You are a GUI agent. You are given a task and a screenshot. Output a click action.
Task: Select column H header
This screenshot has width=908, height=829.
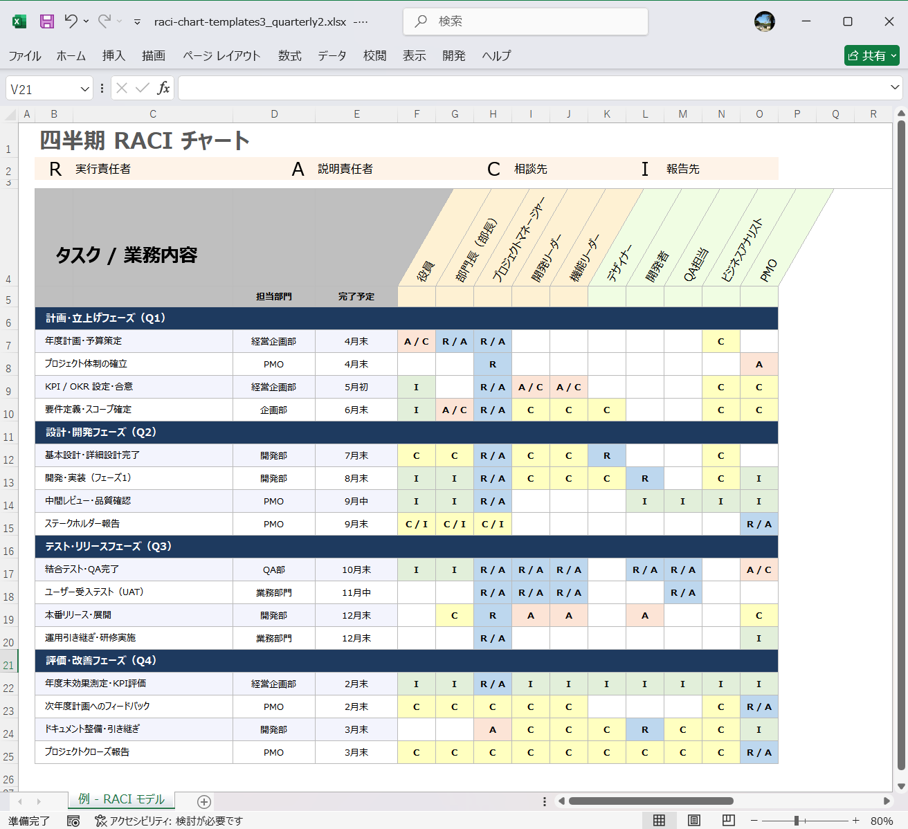[493, 114]
